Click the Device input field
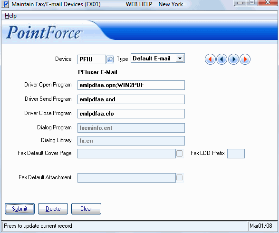Viewport: 279px width, 233px height. point(92,59)
